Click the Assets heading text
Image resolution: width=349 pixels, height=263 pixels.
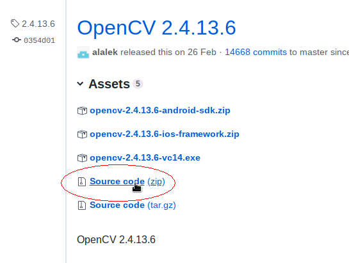(x=109, y=84)
